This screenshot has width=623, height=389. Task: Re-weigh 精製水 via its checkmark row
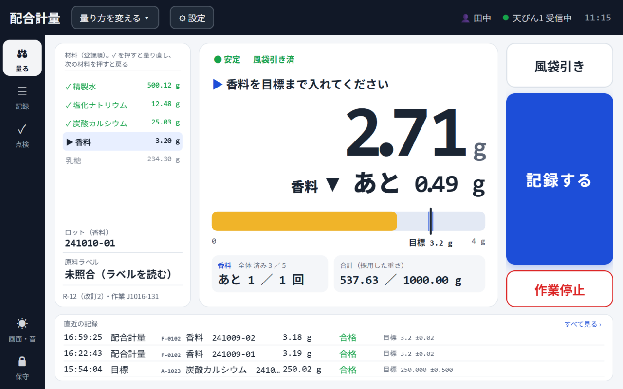click(x=123, y=86)
